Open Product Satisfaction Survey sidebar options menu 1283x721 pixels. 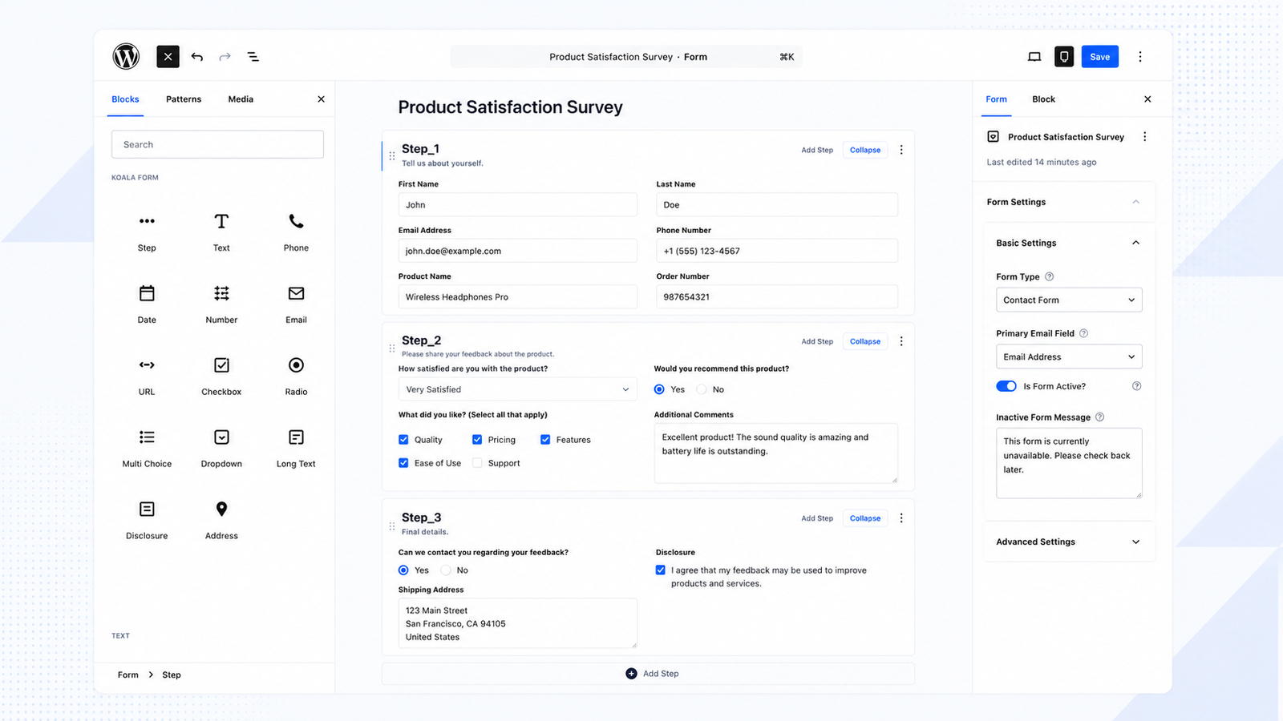point(1144,137)
